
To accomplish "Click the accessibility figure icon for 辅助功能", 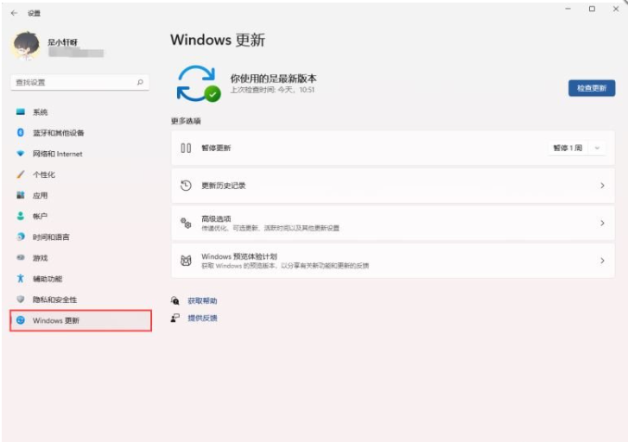I will click(x=21, y=278).
